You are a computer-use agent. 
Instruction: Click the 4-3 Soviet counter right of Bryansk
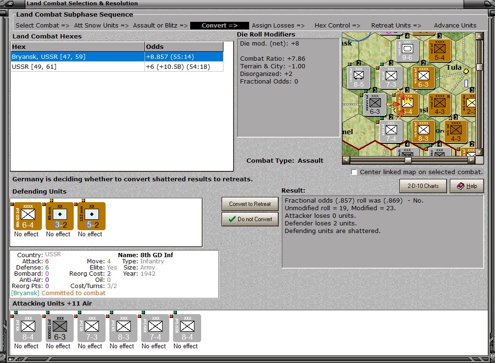439,104
